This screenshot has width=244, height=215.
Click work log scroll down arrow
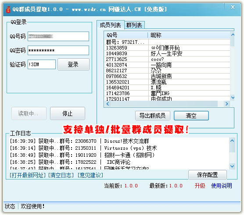pos(232,166)
